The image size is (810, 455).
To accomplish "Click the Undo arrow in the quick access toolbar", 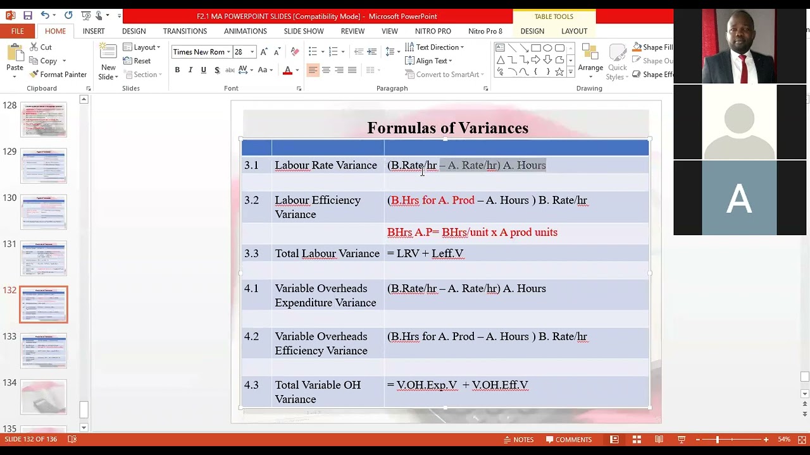I will pyautogui.click(x=45, y=16).
